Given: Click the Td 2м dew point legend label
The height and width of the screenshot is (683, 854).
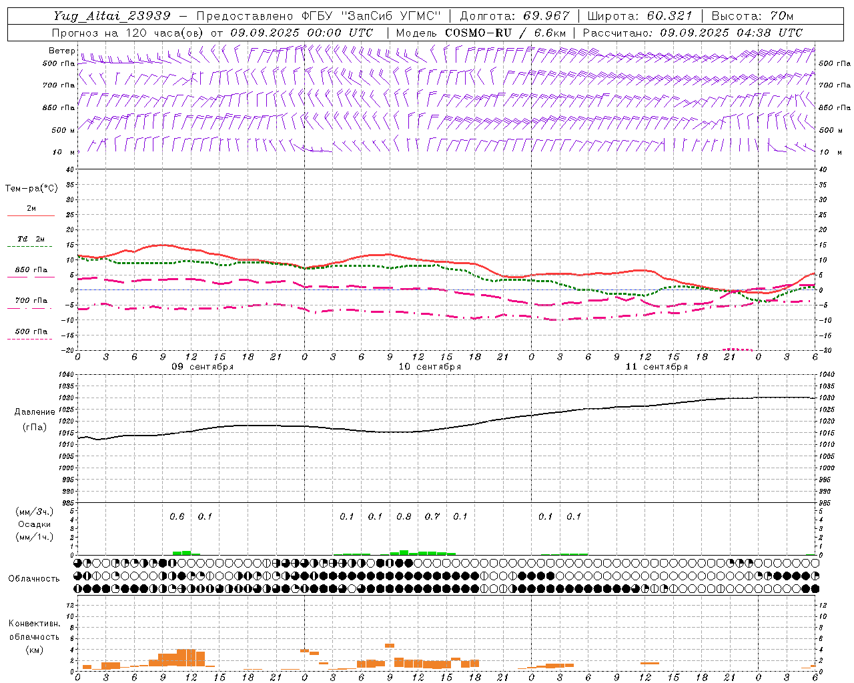Looking at the screenshot, I should pyautogui.click(x=31, y=239).
